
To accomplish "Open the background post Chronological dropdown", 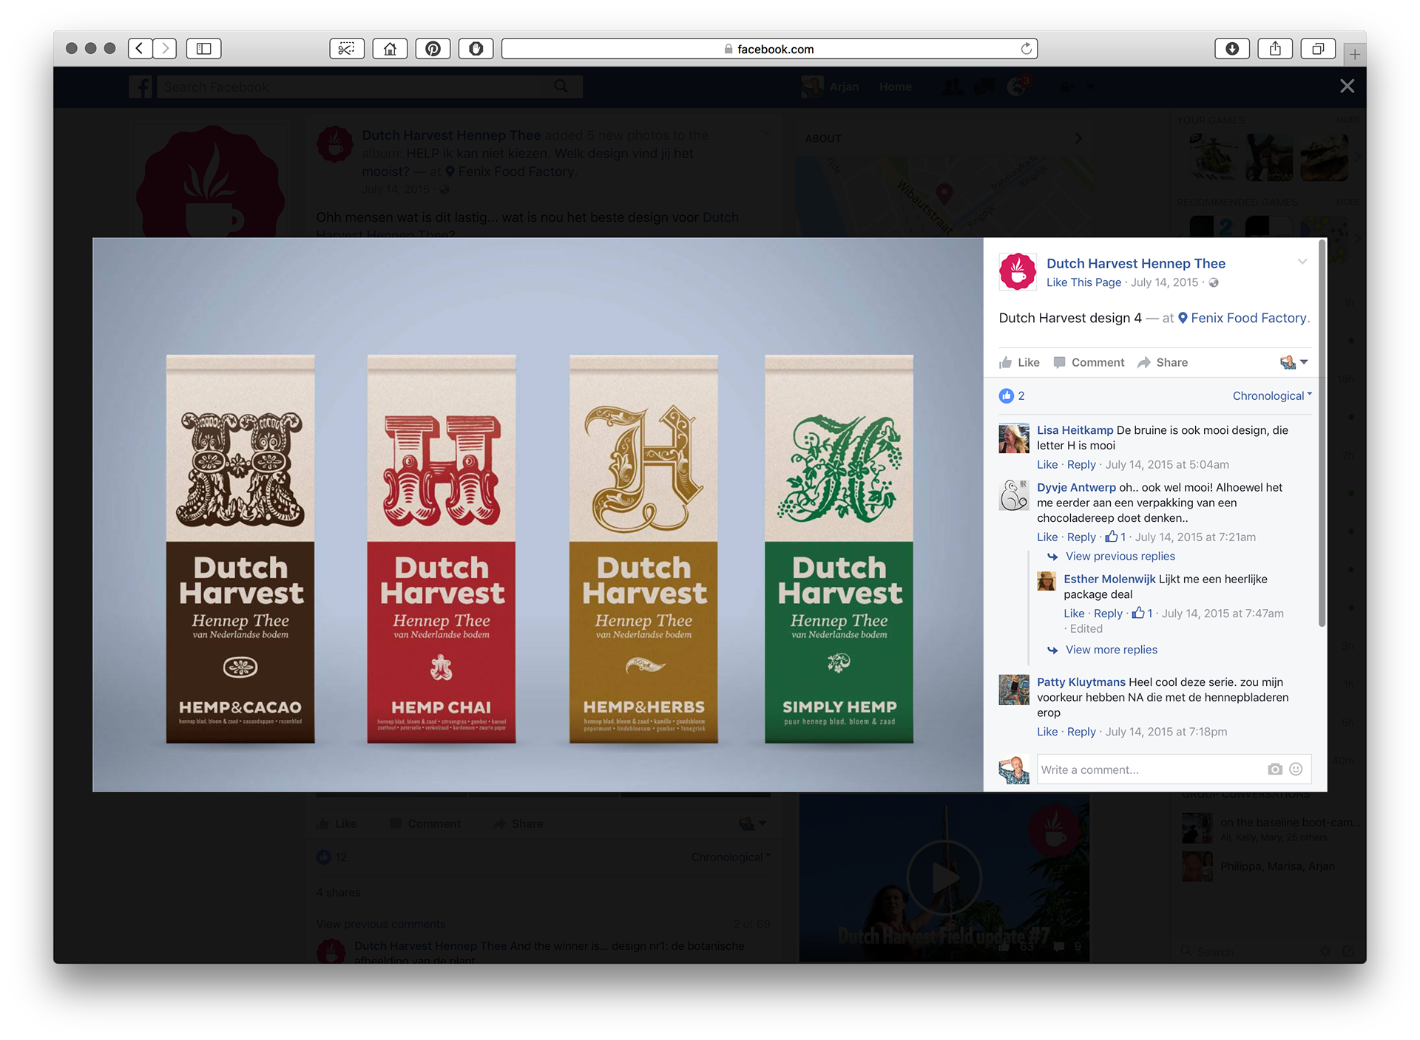I will click(x=731, y=857).
